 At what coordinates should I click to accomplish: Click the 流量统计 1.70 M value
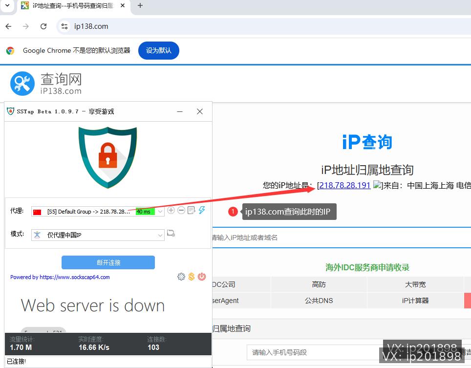coord(21,347)
